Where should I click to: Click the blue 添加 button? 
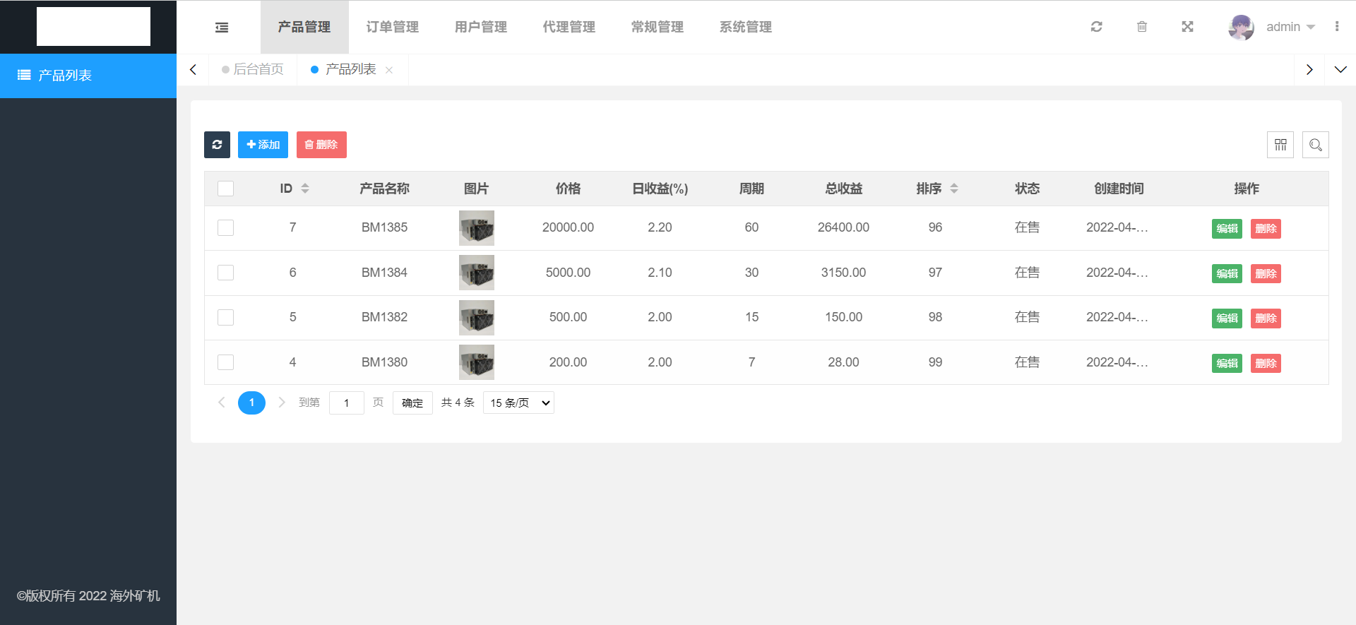tap(263, 145)
